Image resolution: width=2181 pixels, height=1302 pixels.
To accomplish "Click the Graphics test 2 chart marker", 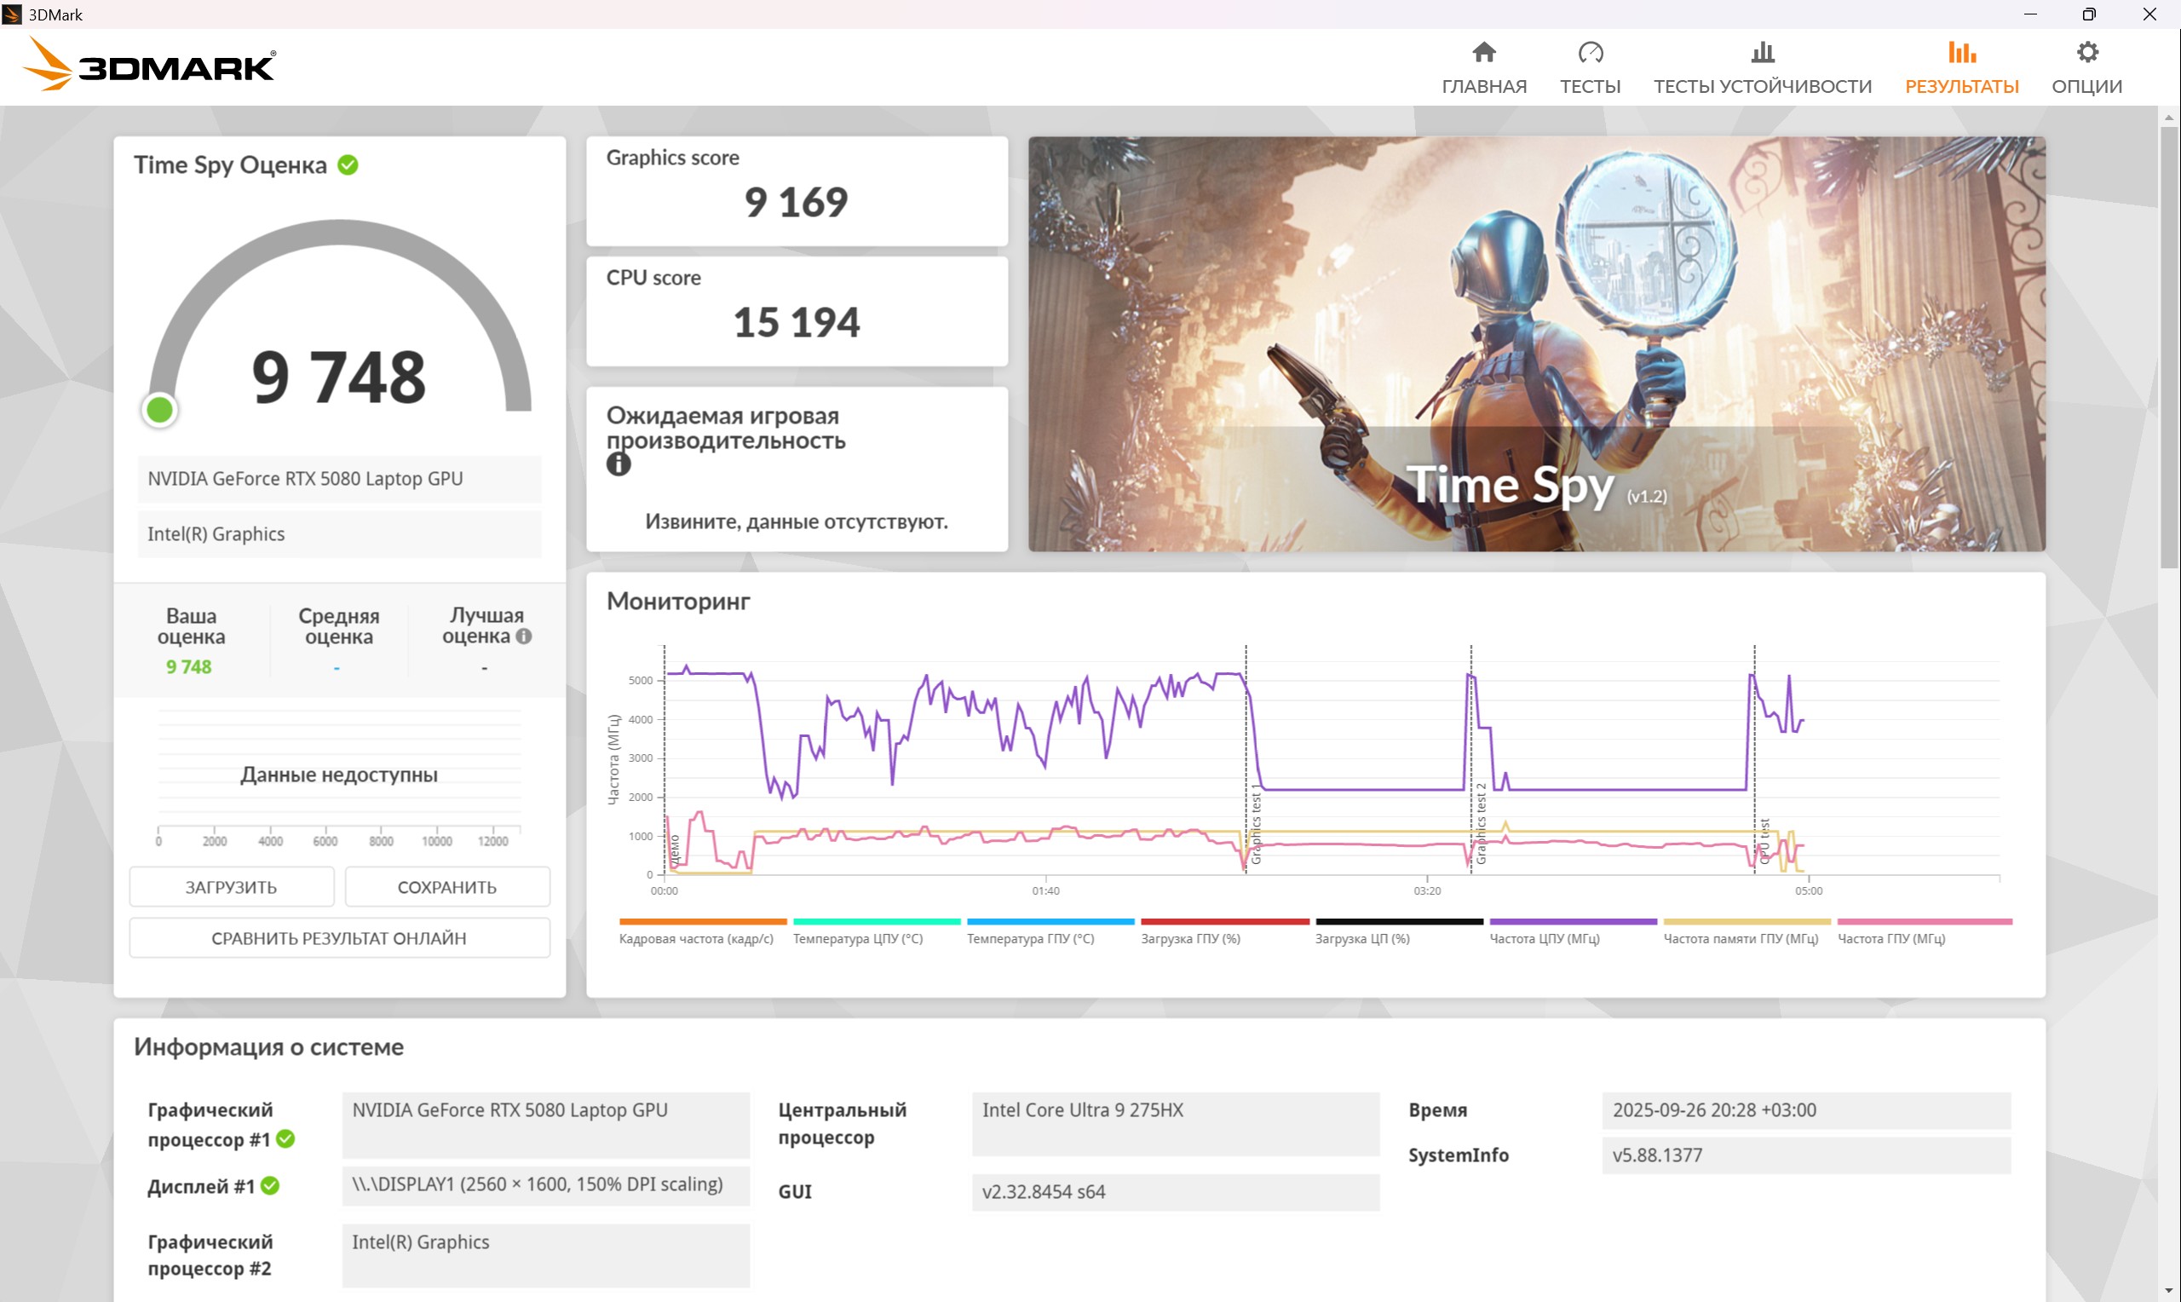I will 1482,823.
